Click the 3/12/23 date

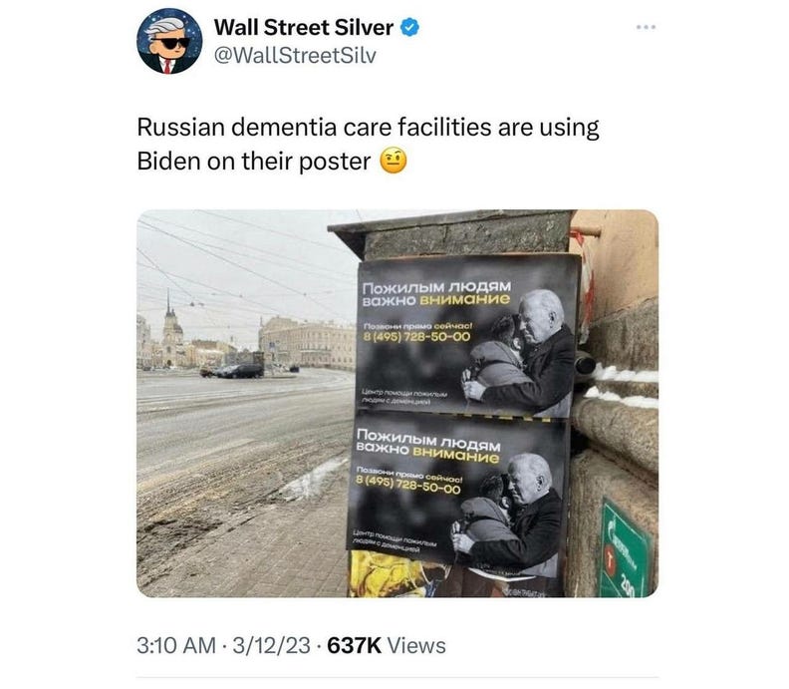(271, 646)
